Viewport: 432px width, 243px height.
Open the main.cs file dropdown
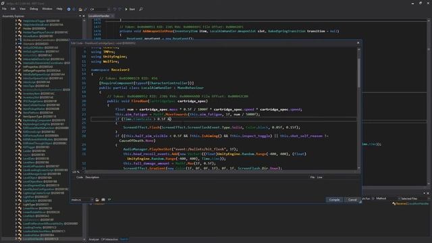82,200
